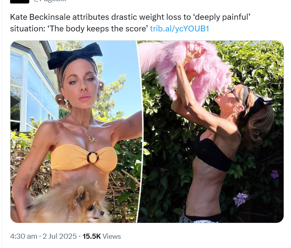This screenshot has height=248, width=291.
Task: Click the tortoiseshell ring on the orange top
Action: [92, 157]
